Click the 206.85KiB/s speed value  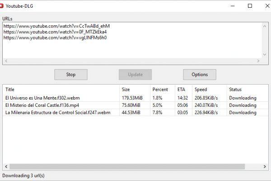pyautogui.click(x=206, y=98)
